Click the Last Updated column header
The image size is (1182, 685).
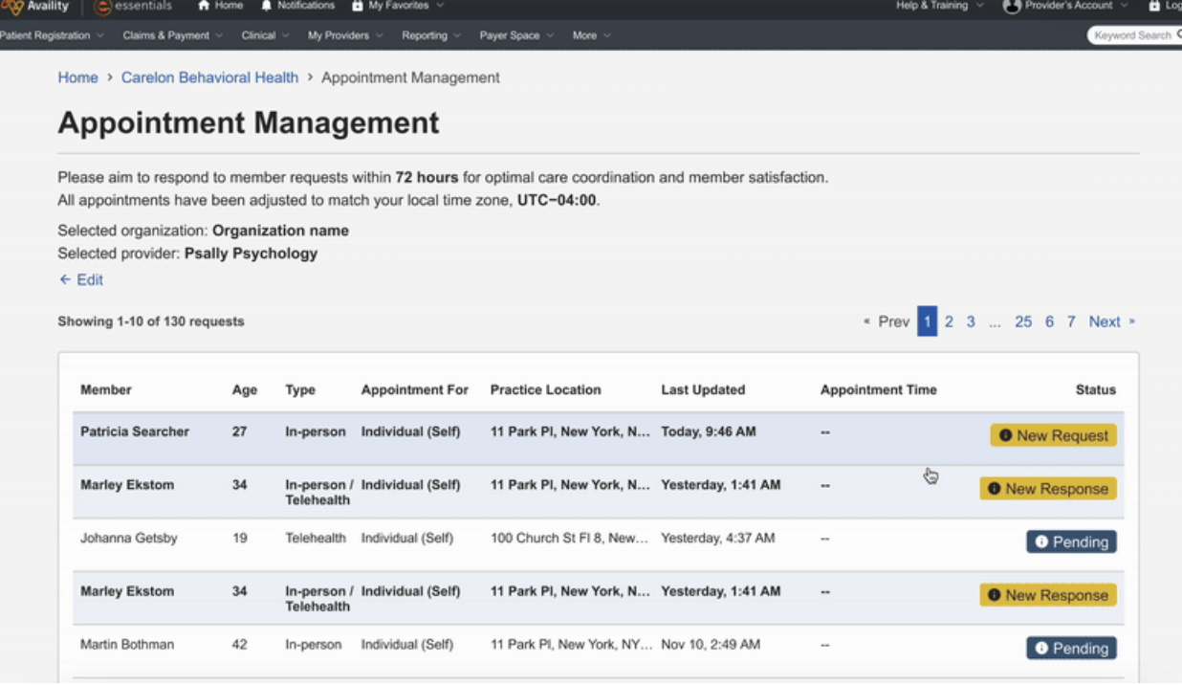703,389
